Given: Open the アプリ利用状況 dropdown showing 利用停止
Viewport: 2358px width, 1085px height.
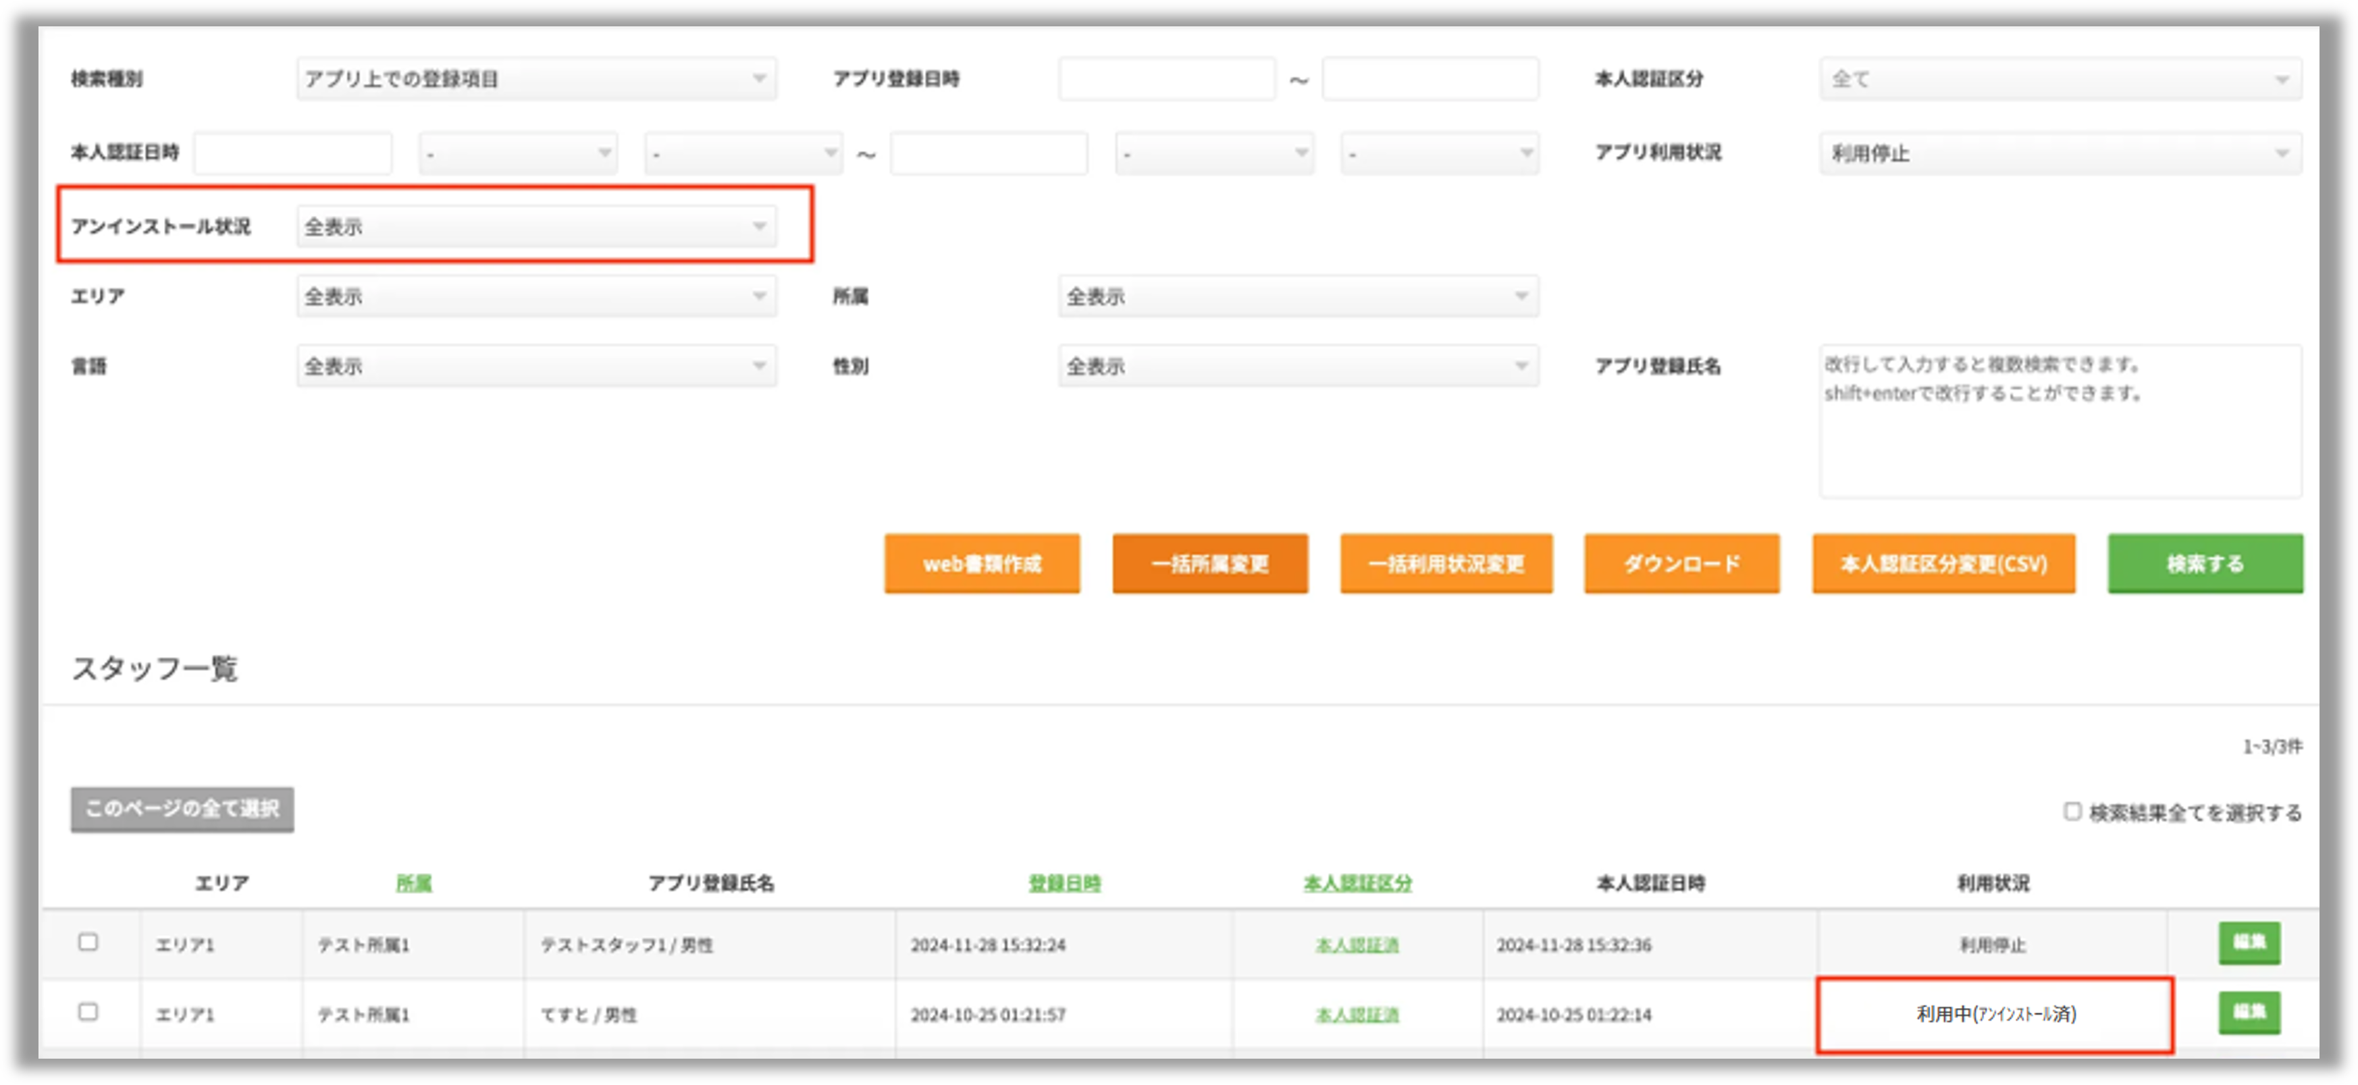Looking at the screenshot, I should click(2060, 153).
